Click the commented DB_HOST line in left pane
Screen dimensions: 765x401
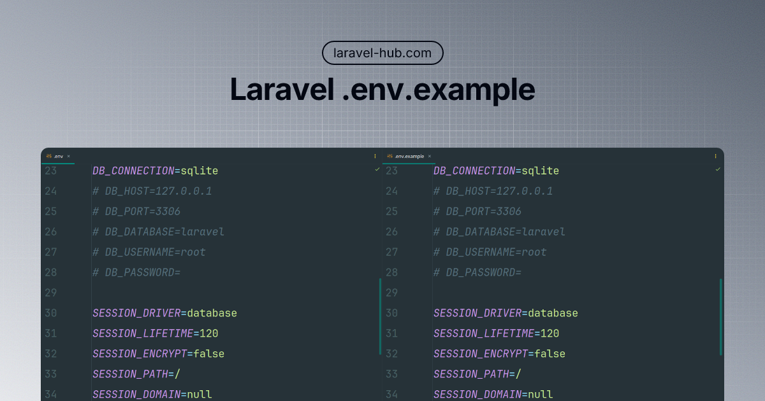[x=152, y=191]
